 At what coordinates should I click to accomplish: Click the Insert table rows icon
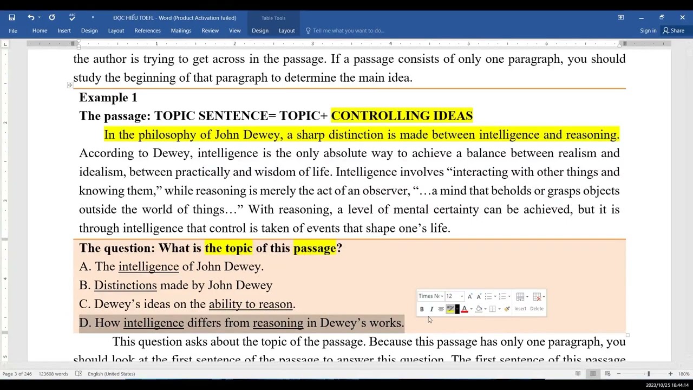[x=520, y=296]
